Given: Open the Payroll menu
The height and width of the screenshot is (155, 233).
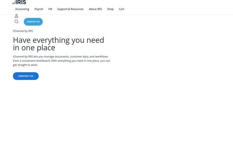Looking at the screenshot, I should coord(38,9).
